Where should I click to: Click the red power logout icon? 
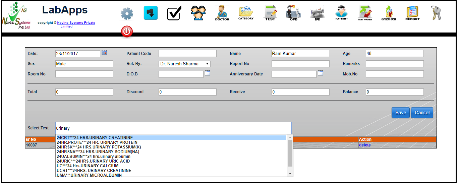tap(127, 32)
